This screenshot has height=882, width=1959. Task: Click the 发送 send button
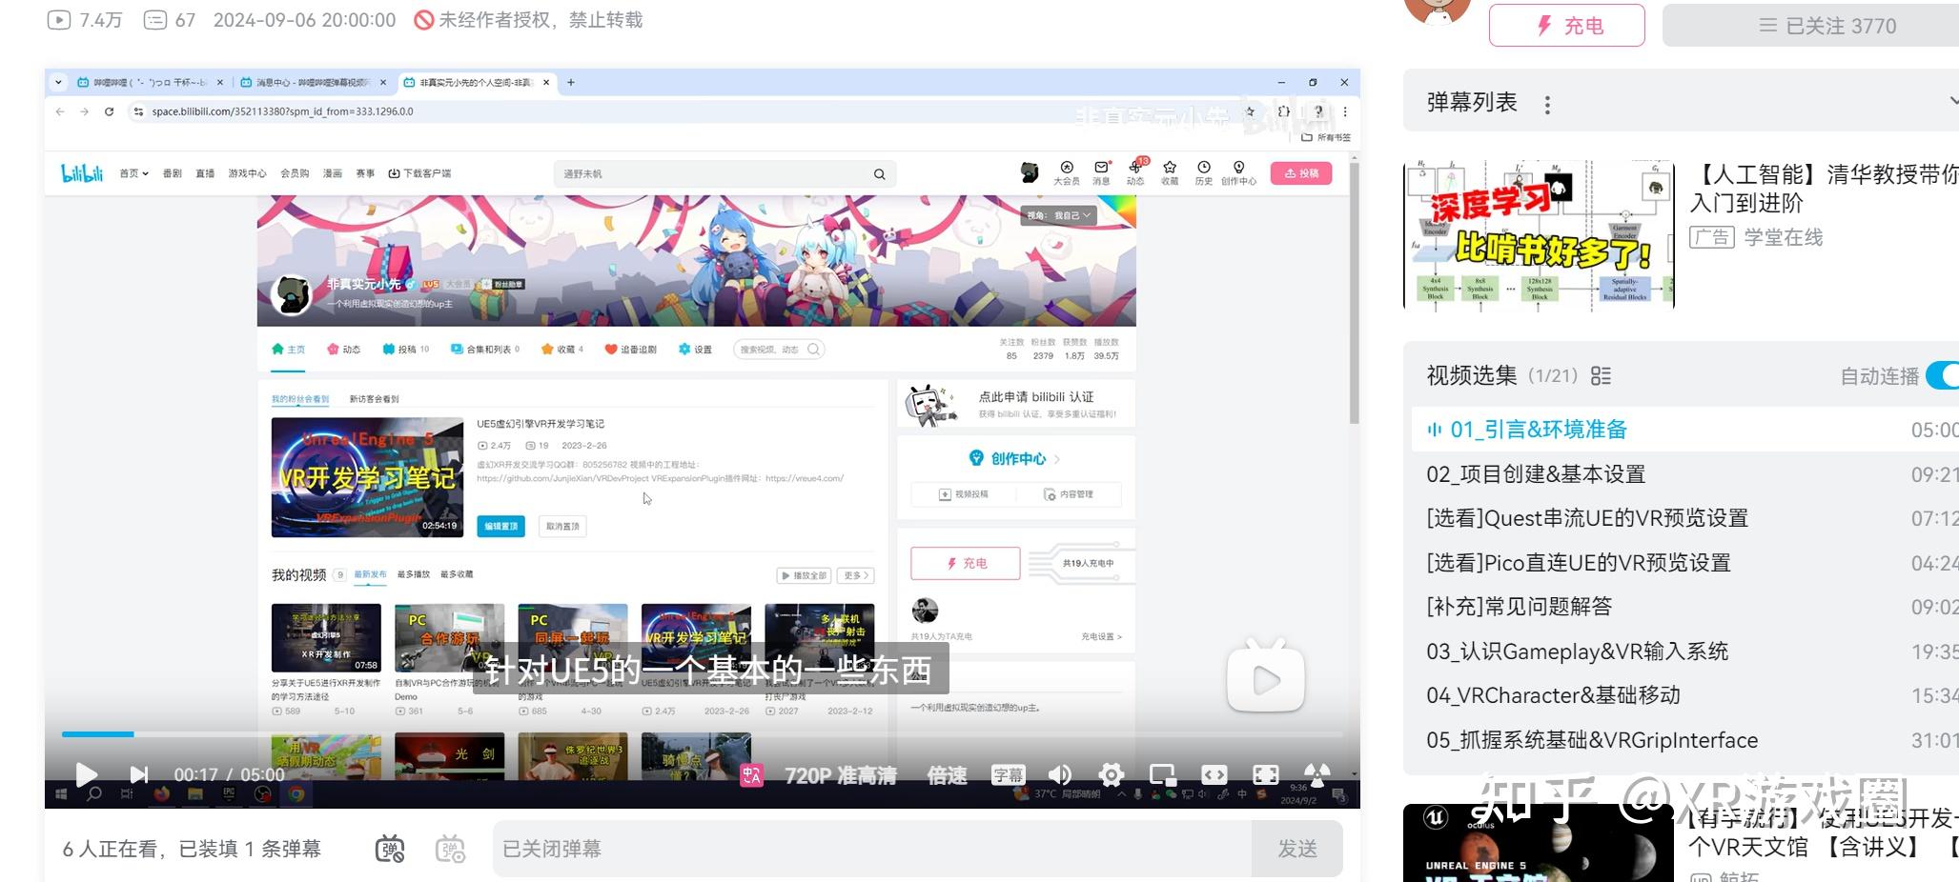tap(1297, 848)
